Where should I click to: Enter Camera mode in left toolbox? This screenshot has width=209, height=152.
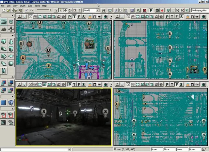click(4, 22)
